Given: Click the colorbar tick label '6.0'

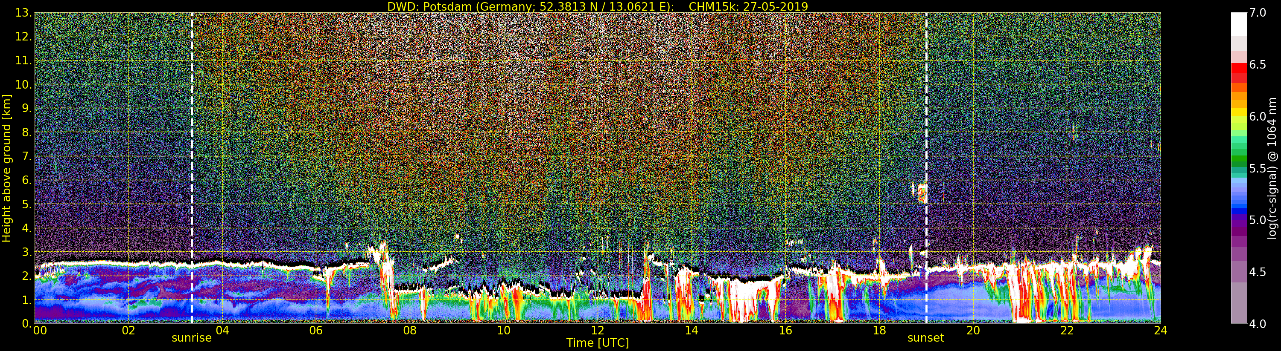Looking at the screenshot, I should click(1258, 116).
